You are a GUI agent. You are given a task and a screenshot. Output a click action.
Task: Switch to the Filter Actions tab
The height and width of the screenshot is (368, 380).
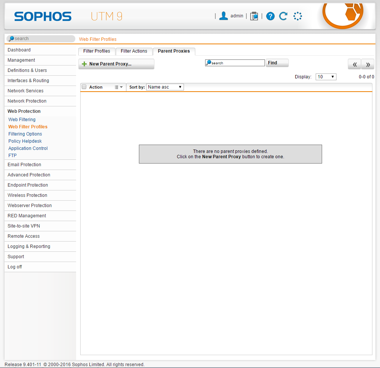(134, 51)
